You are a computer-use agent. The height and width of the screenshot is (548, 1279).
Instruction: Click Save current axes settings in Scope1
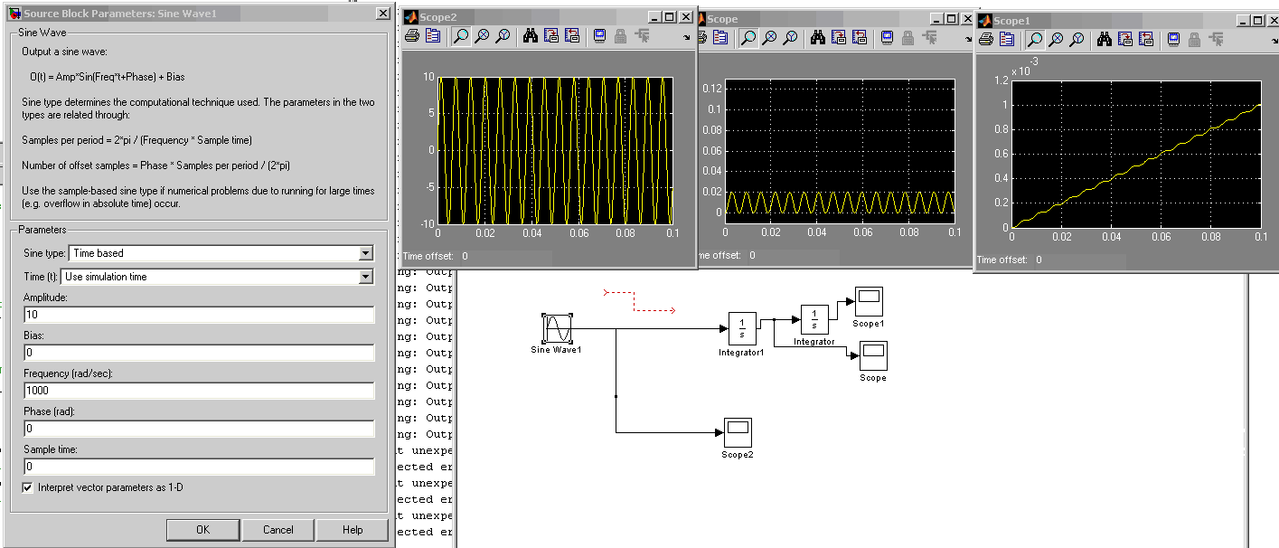click(x=1124, y=40)
